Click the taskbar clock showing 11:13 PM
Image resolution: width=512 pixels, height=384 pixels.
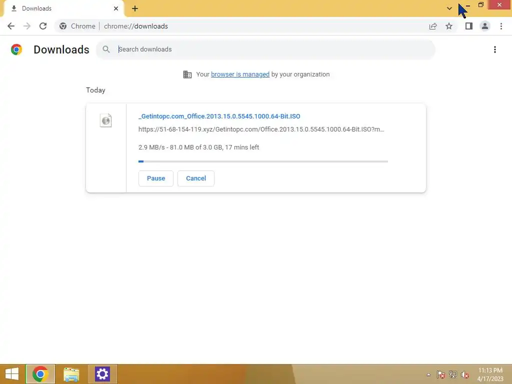click(490, 374)
